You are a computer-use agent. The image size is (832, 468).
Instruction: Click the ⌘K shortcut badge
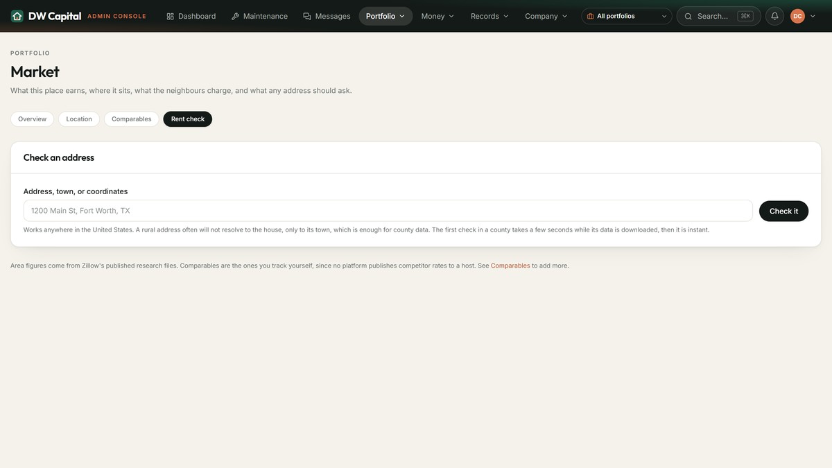(x=745, y=16)
